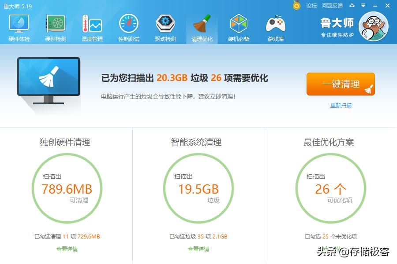397x264 pixels.
Task: Click the 重新扫描 (Rescan) link
Action: pos(340,106)
